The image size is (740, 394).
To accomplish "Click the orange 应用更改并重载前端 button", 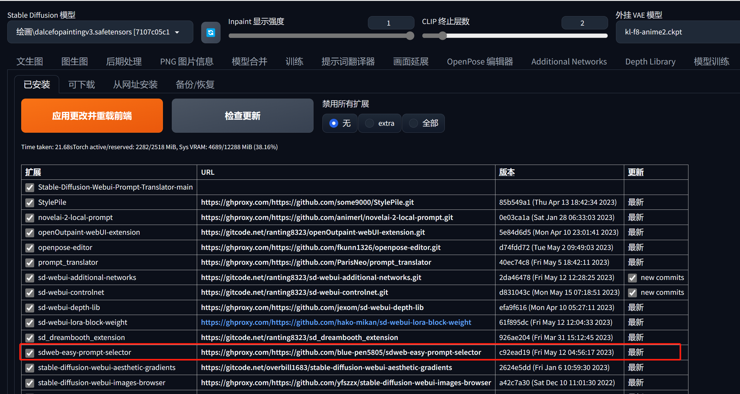I will click(92, 116).
